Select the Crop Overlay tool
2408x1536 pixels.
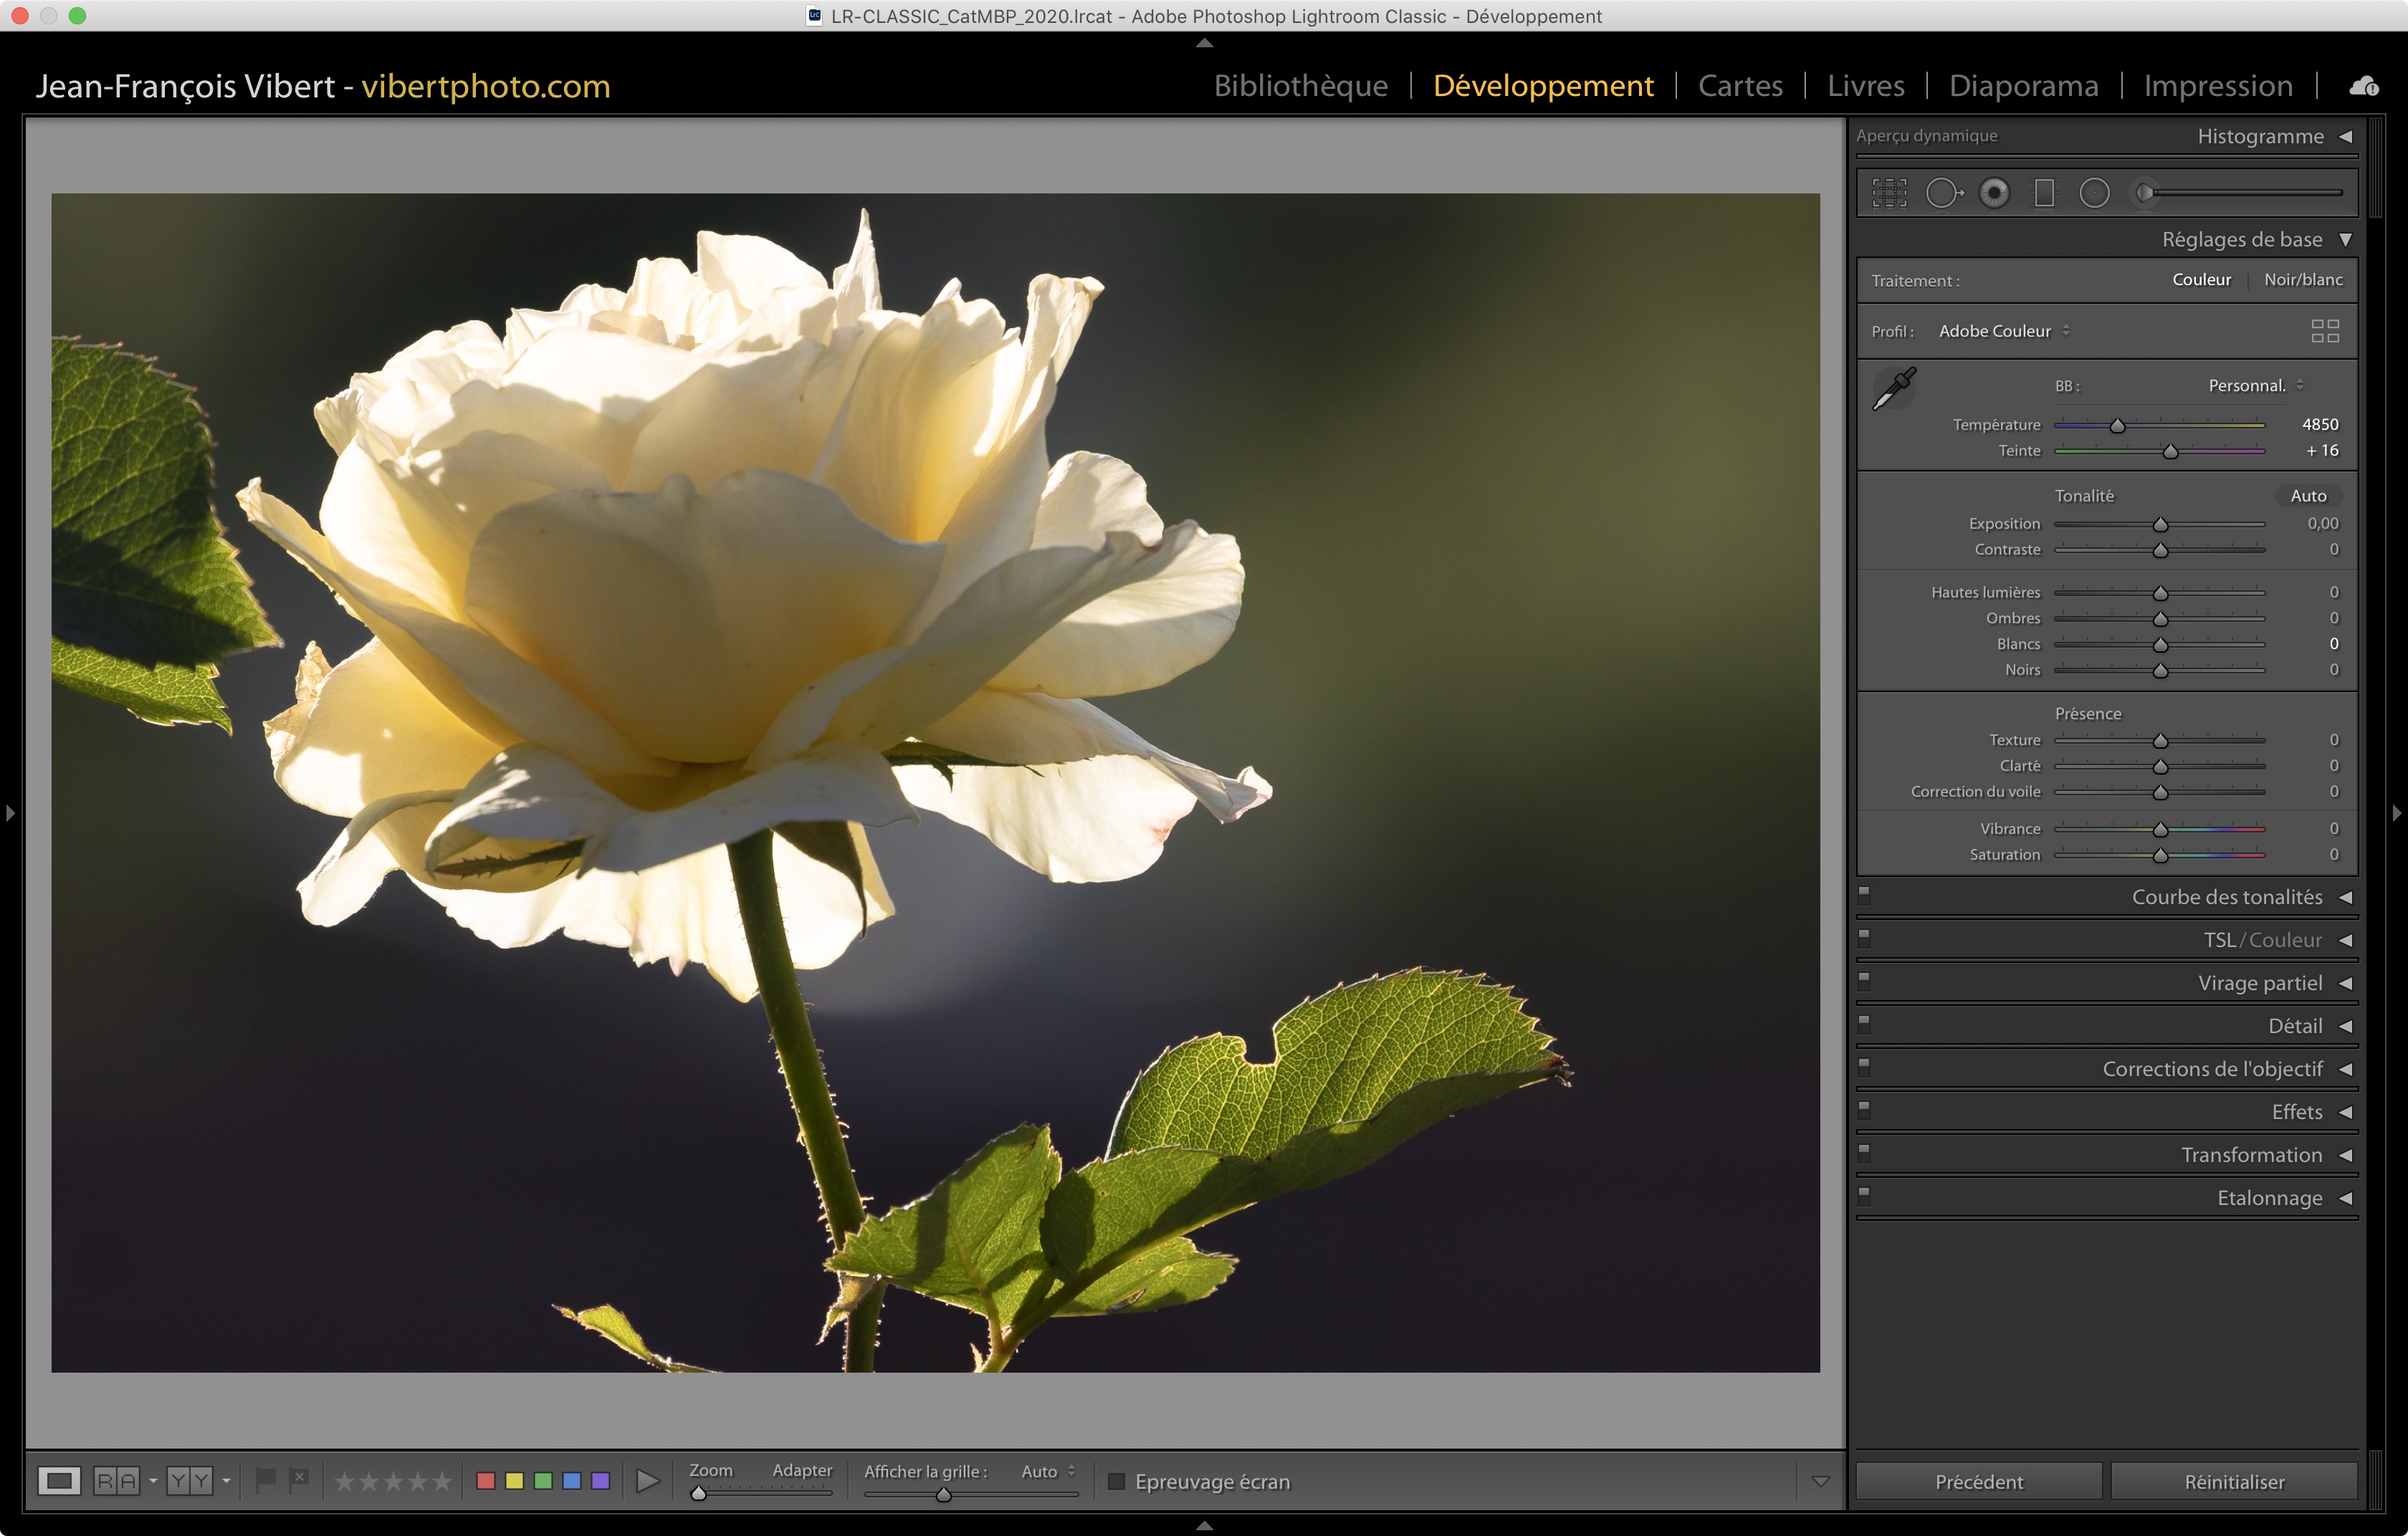point(1889,193)
